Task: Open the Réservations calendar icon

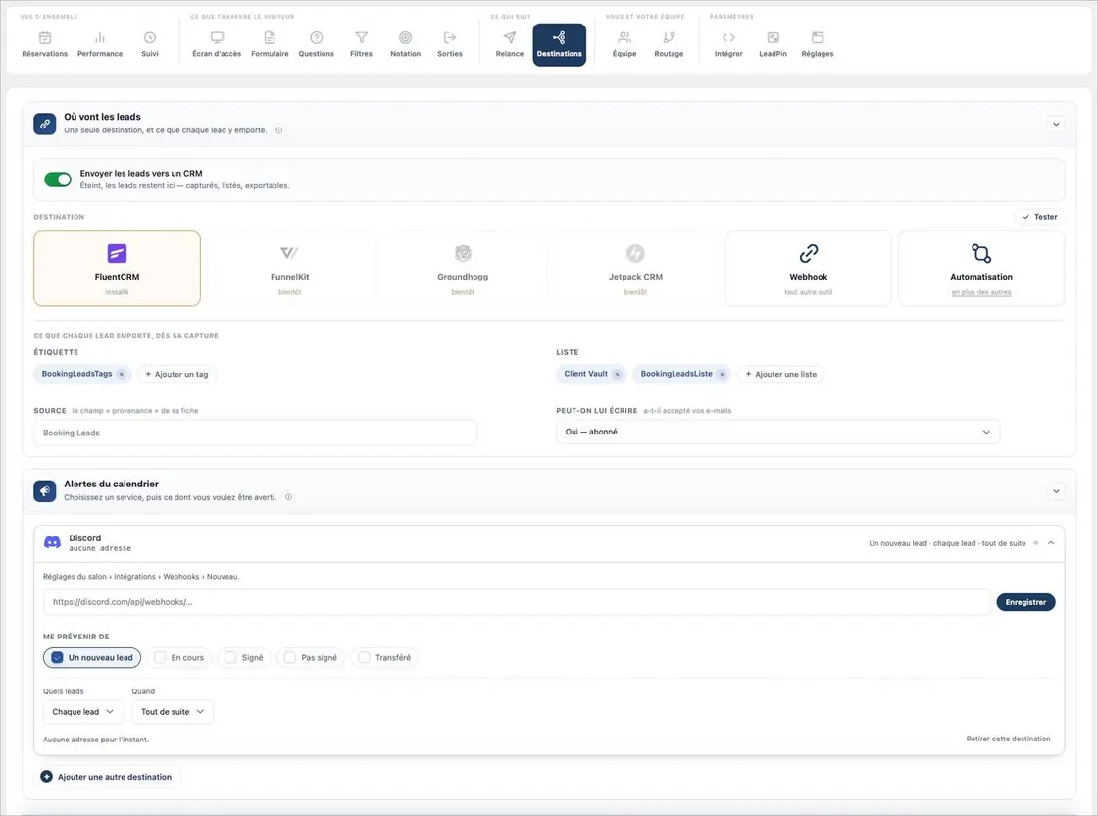Action: [x=45, y=38]
